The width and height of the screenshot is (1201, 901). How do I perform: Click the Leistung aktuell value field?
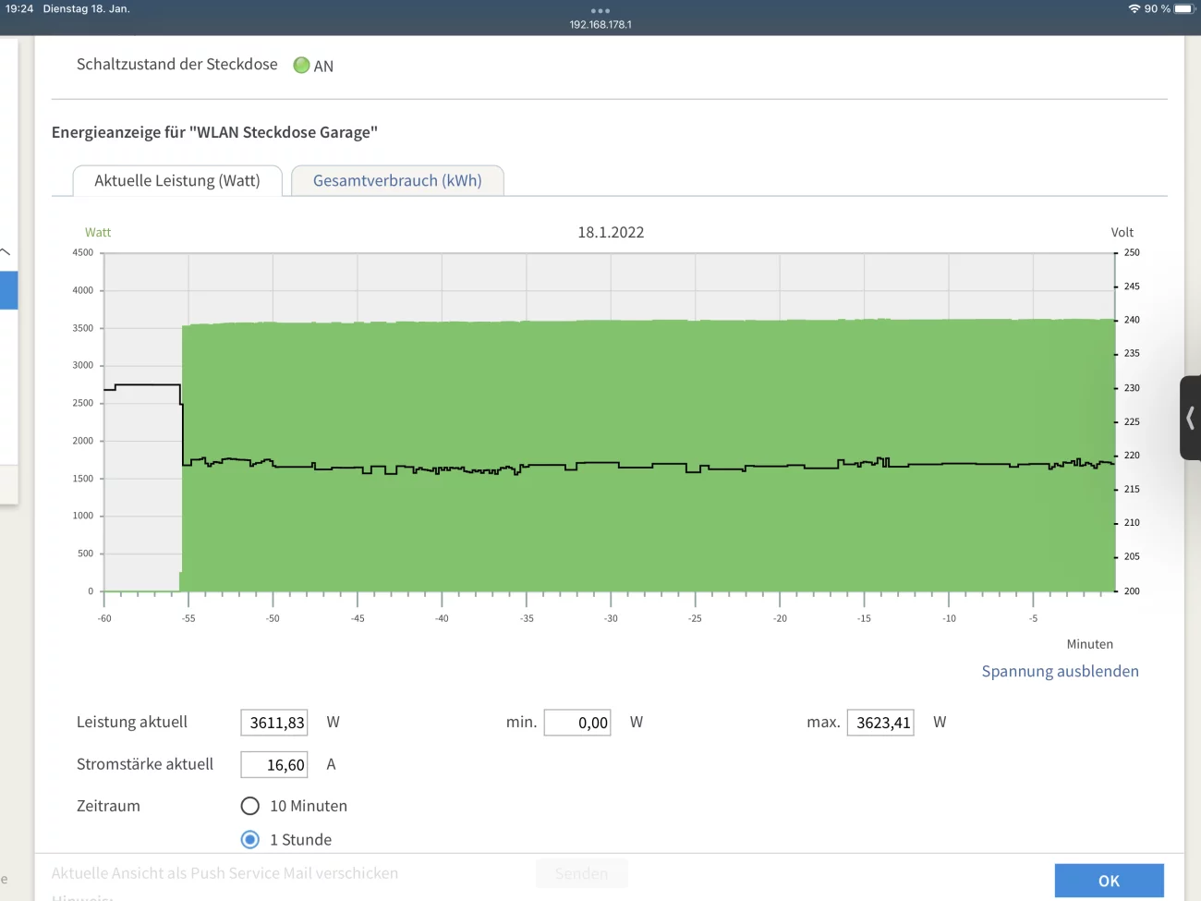[x=274, y=723]
